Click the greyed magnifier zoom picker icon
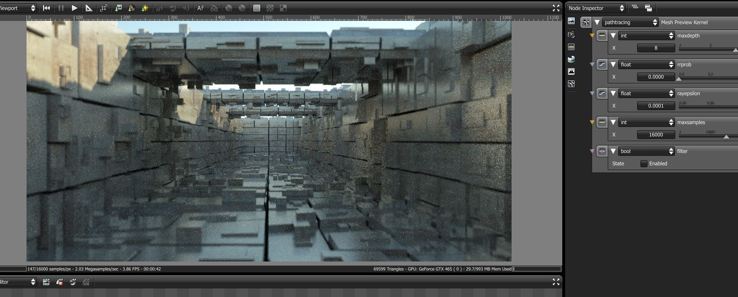The height and width of the screenshot is (297, 738). click(x=187, y=8)
